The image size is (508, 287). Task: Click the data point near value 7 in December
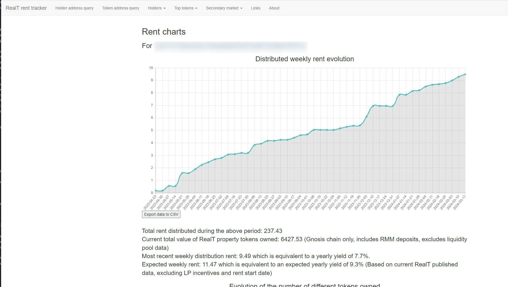373,106
